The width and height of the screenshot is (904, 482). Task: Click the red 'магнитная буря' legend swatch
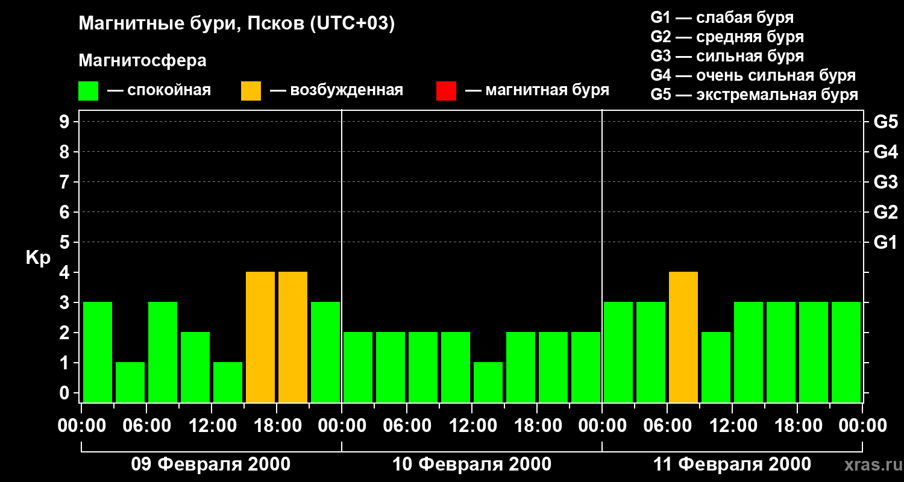446,91
